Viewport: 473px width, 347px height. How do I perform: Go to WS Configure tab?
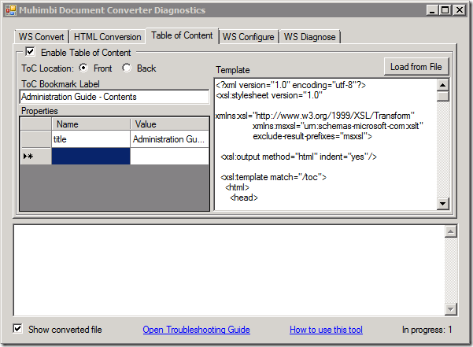pos(248,37)
